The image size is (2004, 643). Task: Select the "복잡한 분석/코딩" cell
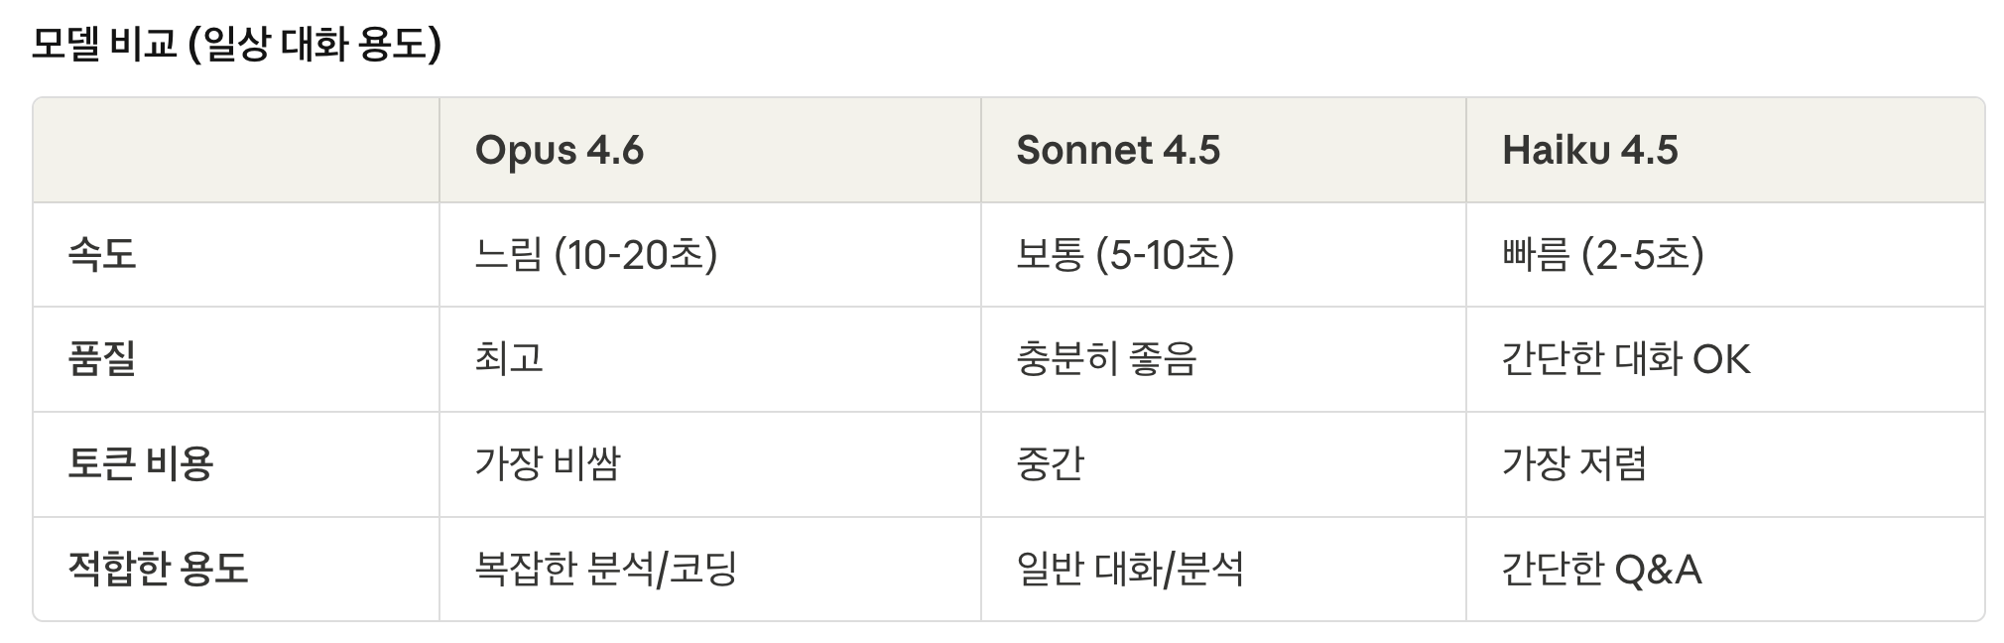[605, 569]
